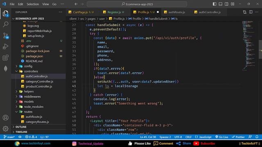Open the Go menu
The width and height of the screenshot is (262, 147).
point(54,4)
